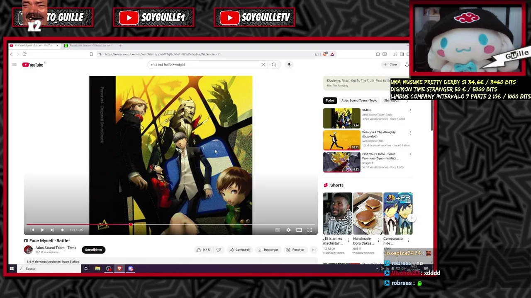Select the Atlus Sound Team - Topic chip

tap(359, 101)
